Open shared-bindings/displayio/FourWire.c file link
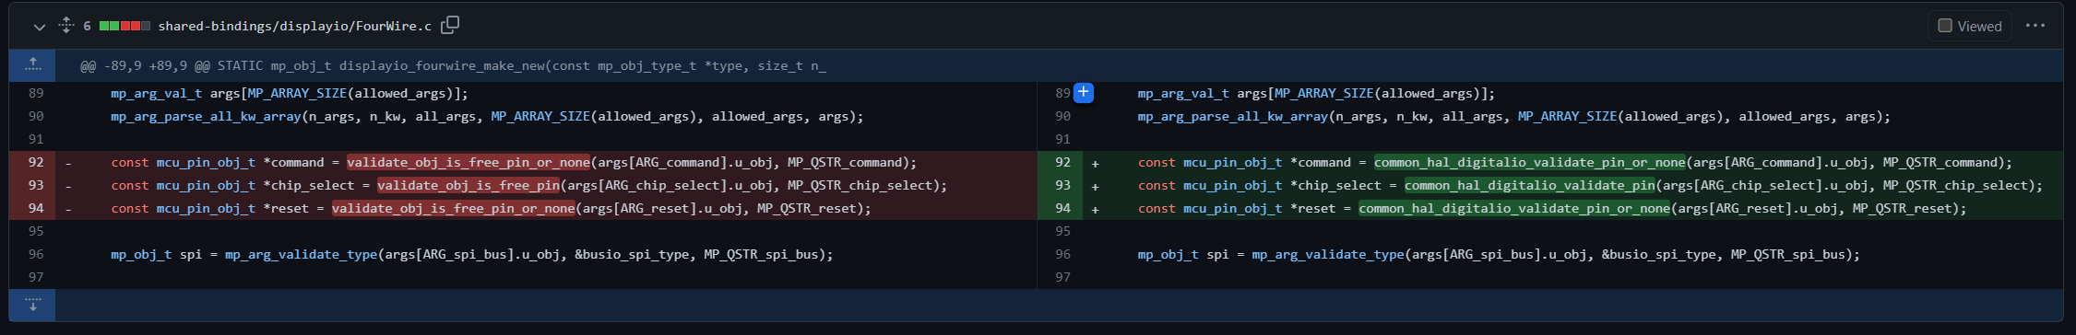This screenshot has width=2076, height=335. pos(294,26)
